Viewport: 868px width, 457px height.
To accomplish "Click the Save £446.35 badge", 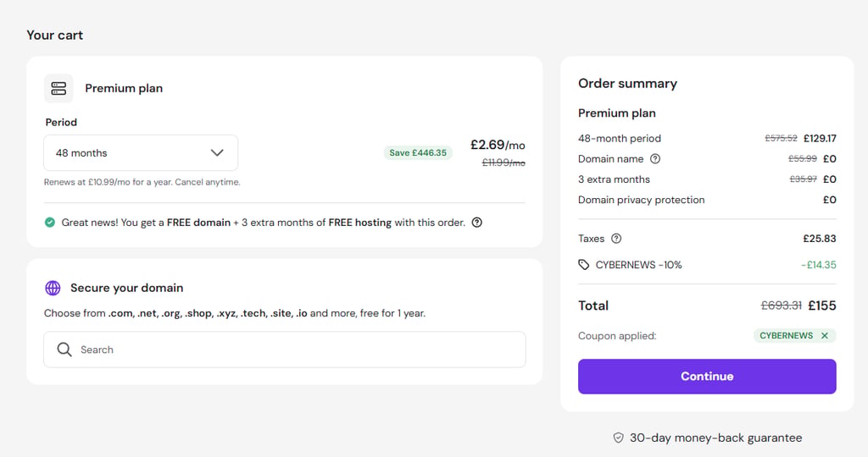I will (x=418, y=153).
